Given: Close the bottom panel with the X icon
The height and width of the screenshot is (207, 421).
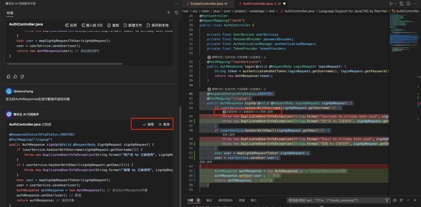Looking at the screenshot, I should pos(415,200).
